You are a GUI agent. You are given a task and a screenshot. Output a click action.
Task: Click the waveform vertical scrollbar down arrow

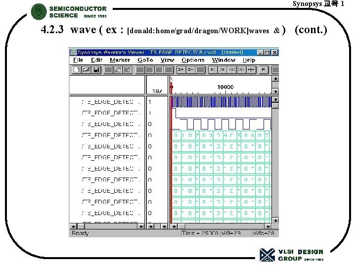pyautogui.click(x=275, y=221)
